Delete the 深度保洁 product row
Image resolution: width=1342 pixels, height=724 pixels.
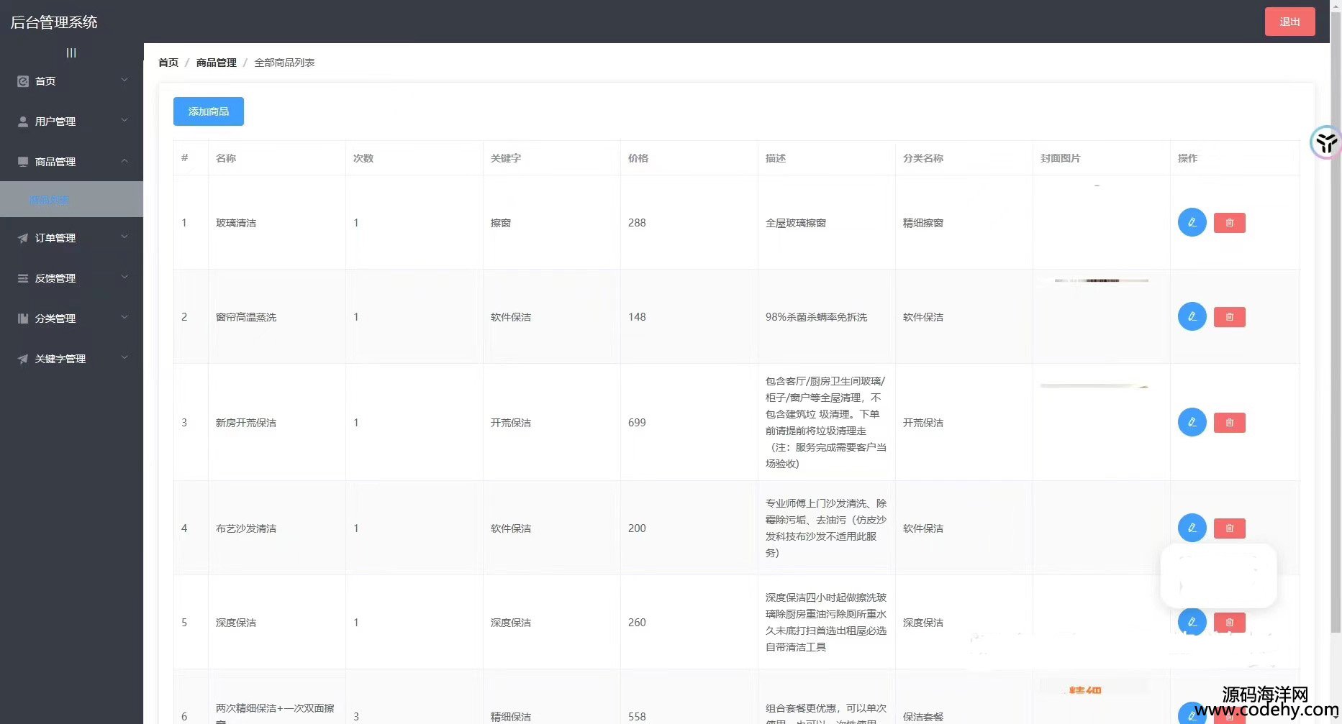(1229, 623)
